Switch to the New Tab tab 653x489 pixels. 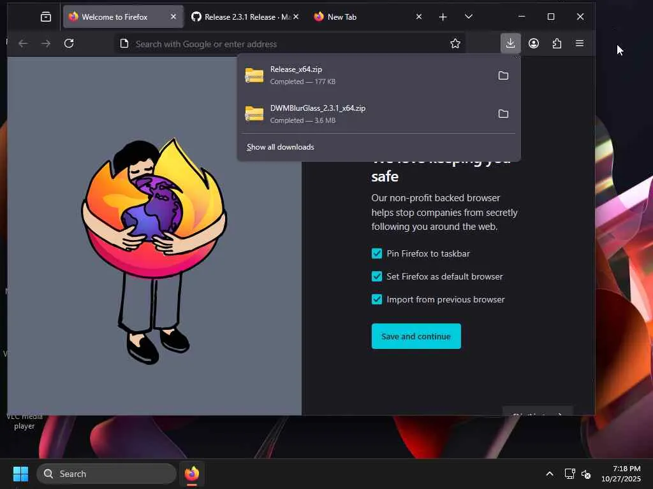coord(368,17)
